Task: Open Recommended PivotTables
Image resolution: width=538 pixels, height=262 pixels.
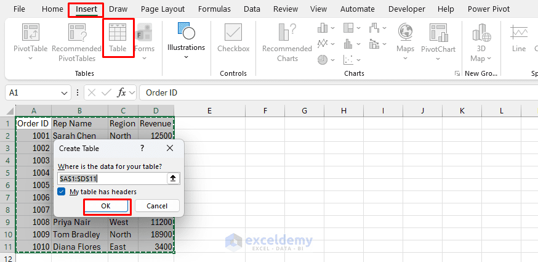Action: (76, 43)
